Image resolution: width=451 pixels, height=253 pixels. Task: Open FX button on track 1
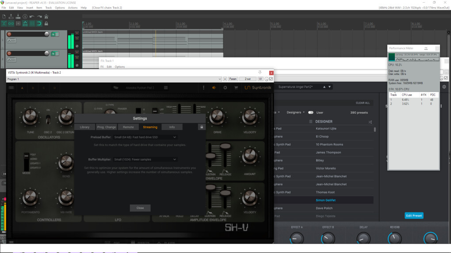53,34
